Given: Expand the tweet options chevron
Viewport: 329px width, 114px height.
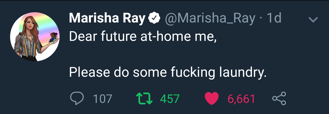Looking at the screenshot, I should [x=313, y=19].
